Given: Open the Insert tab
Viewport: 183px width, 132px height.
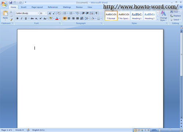Looking at the screenshot, I should click(23, 7).
